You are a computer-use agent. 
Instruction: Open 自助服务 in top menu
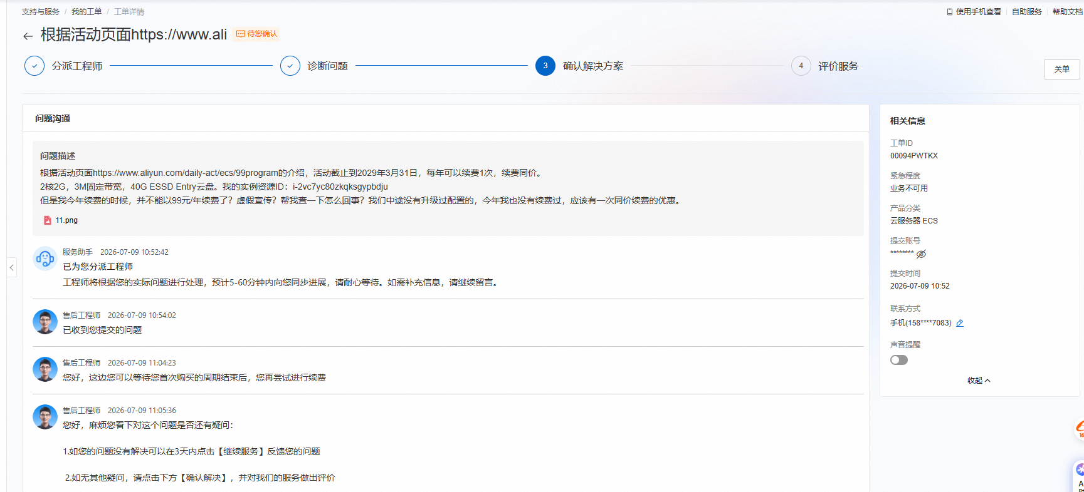(x=1027, y=12)
